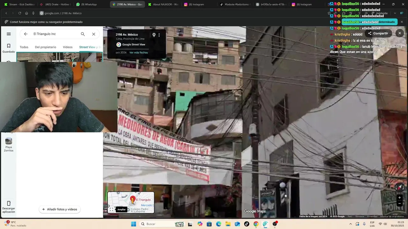
Task: Open Microsoft Store from taskbar
Action: coord(209,224)
